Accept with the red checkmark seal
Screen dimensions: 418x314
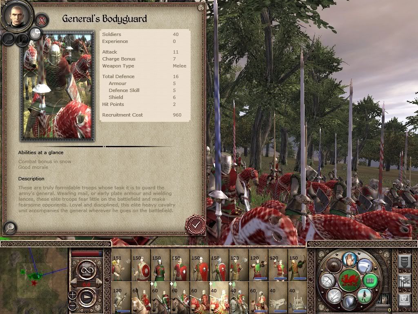point(196,225)
